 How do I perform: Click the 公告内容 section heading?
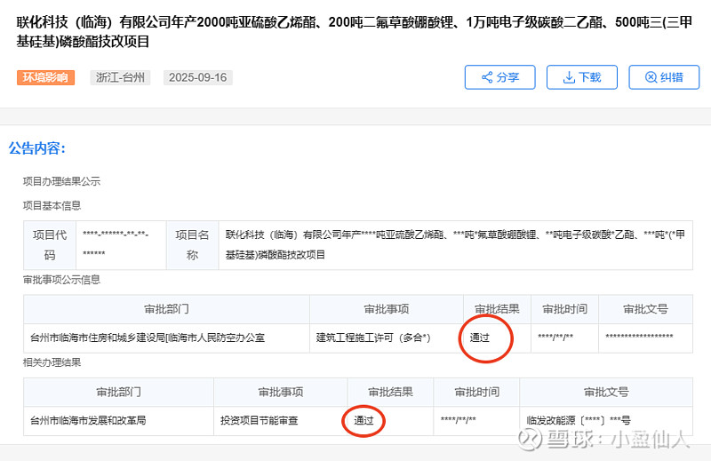(37, 148)
